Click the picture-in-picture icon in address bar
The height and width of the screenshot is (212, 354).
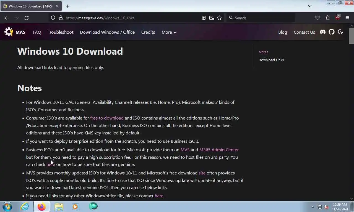(212, 18)
